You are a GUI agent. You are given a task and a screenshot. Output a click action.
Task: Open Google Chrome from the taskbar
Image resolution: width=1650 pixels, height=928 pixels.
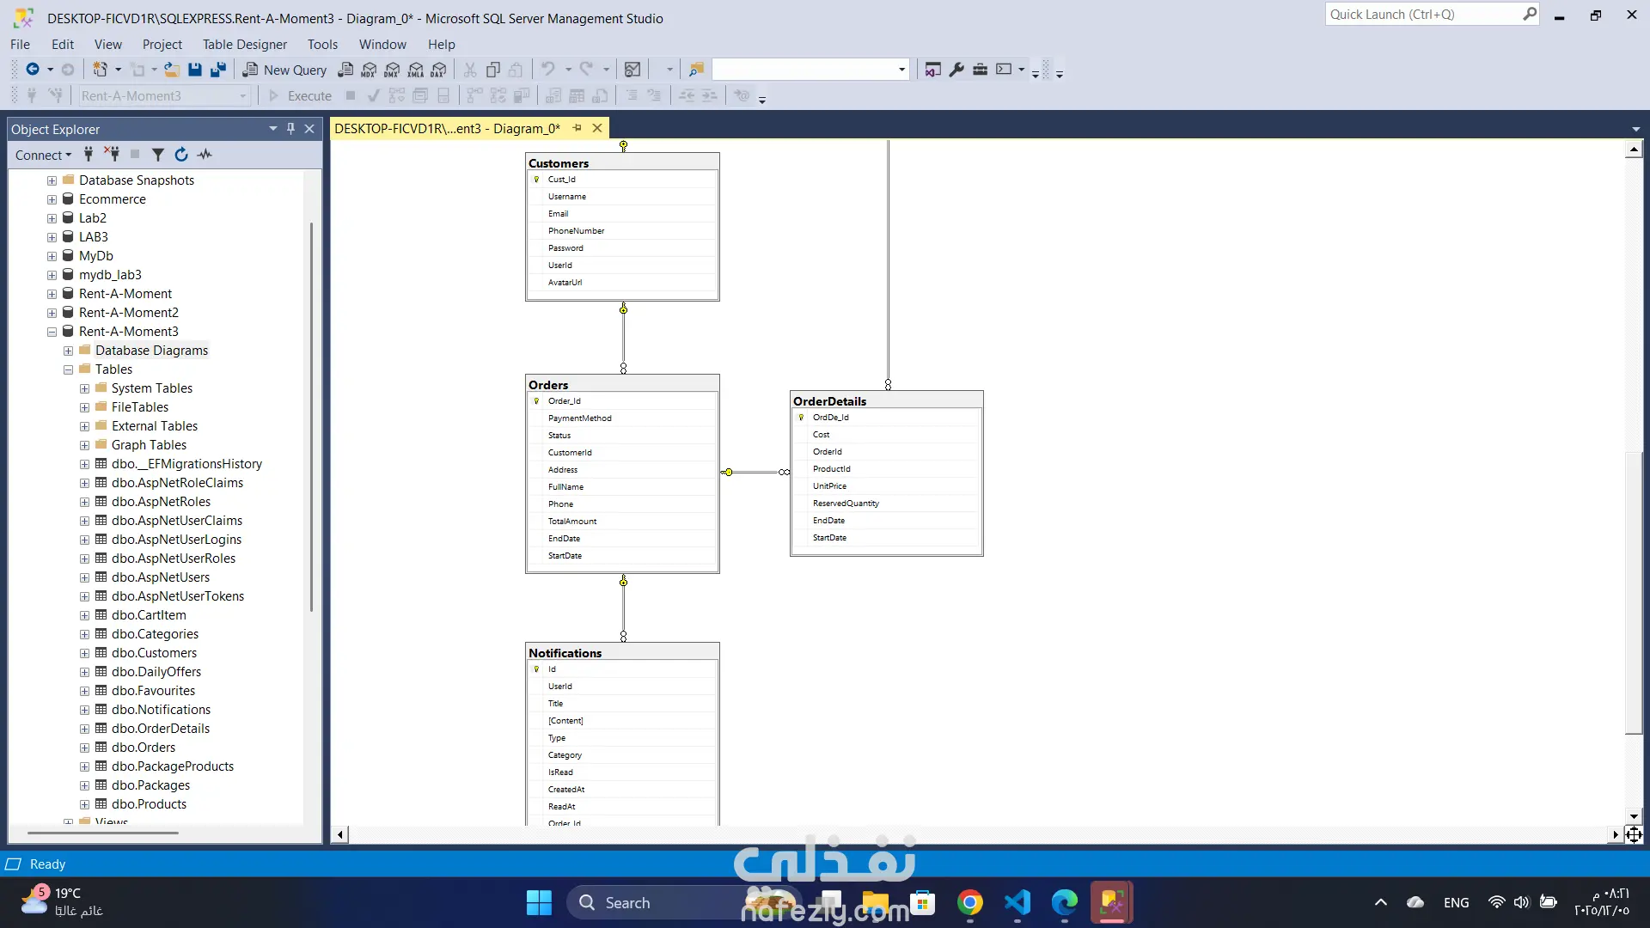tap(970, 903)
